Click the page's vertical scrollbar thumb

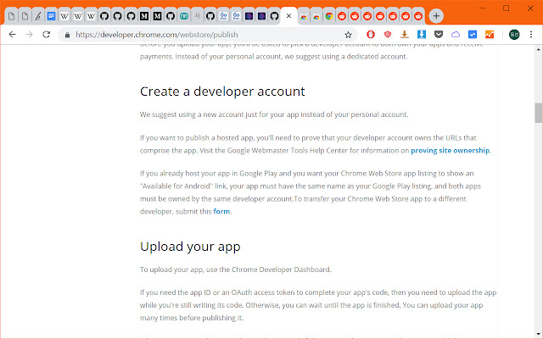coord(538,113)
